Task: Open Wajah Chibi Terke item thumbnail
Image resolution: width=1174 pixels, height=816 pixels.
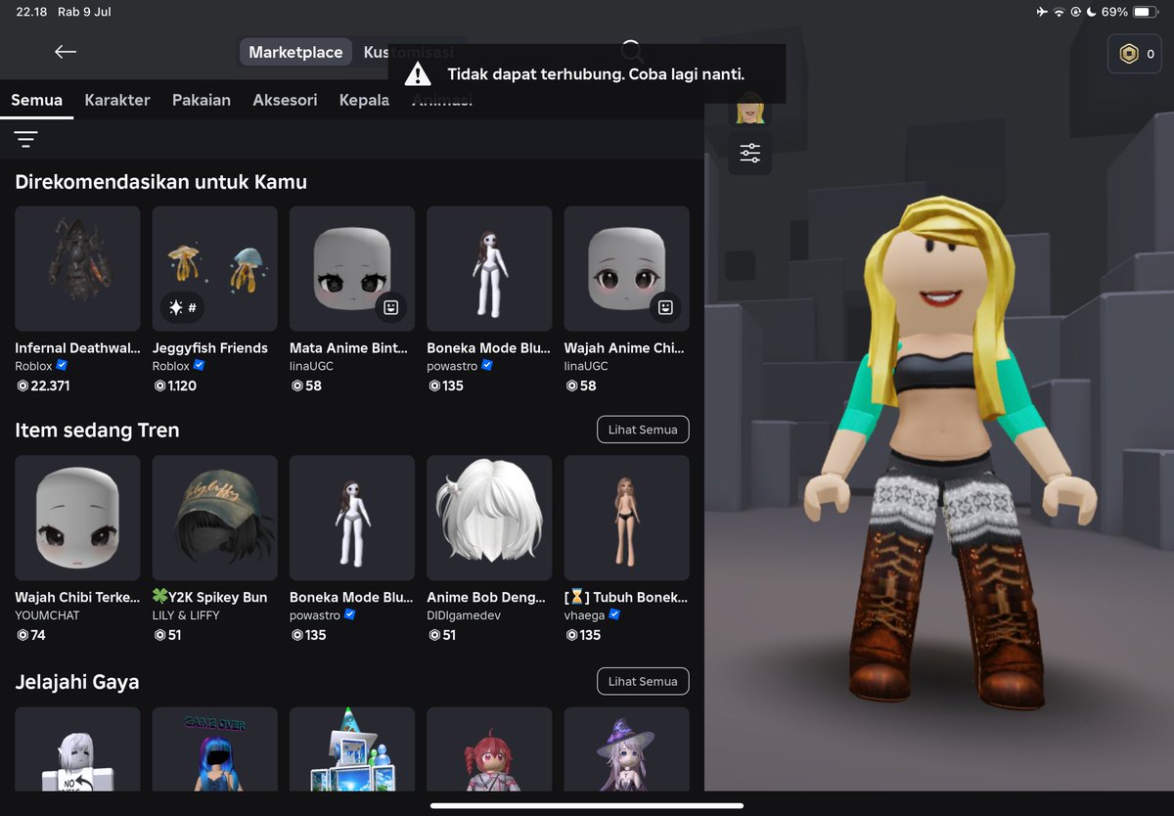Action: pos(77,518)
